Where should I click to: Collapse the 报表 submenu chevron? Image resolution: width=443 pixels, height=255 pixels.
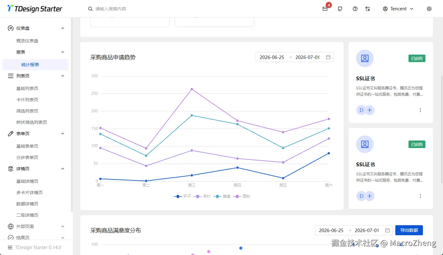point(63,52)
